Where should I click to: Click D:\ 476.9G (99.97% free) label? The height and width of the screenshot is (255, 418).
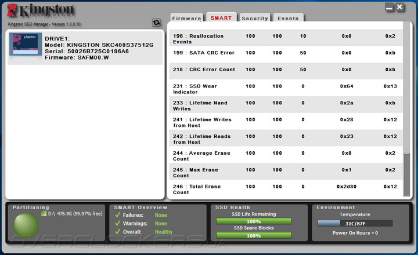click(x=75, y=213)
